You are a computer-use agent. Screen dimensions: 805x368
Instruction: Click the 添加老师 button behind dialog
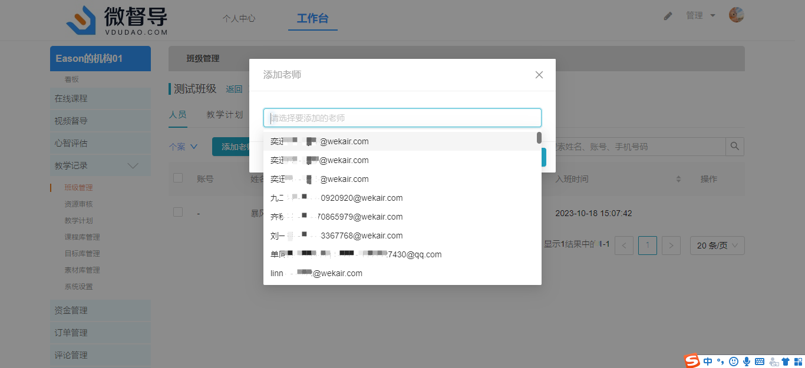click(231, 147)
